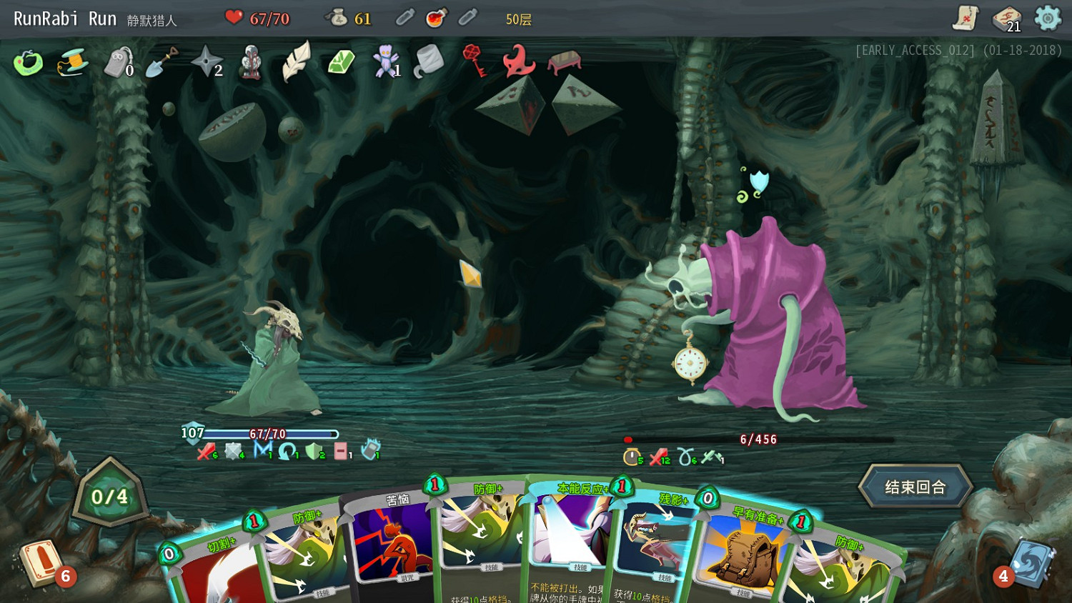1072x603 pixels.
Task: View the deck with 21 cards
Action: click(1006, 19)
